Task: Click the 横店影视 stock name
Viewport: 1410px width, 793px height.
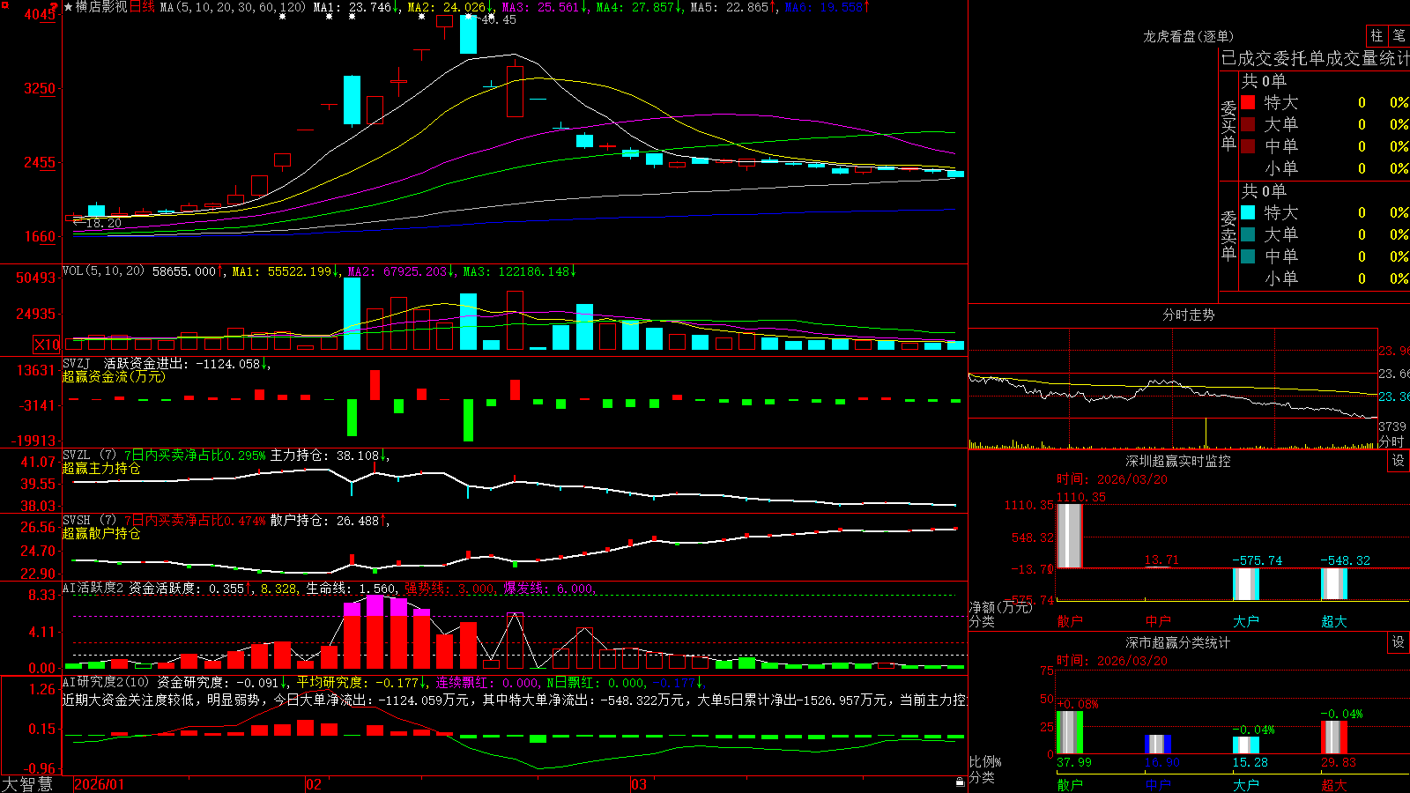Action: pos(101,7)
